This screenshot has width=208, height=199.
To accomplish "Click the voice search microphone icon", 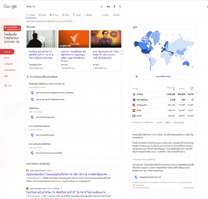I will 114,7.
